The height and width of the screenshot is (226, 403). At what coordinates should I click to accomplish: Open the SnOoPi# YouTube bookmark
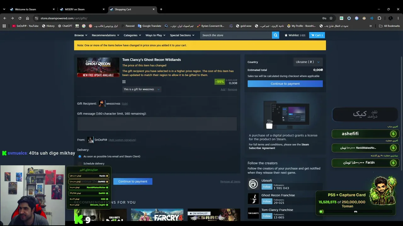[25, 26]
